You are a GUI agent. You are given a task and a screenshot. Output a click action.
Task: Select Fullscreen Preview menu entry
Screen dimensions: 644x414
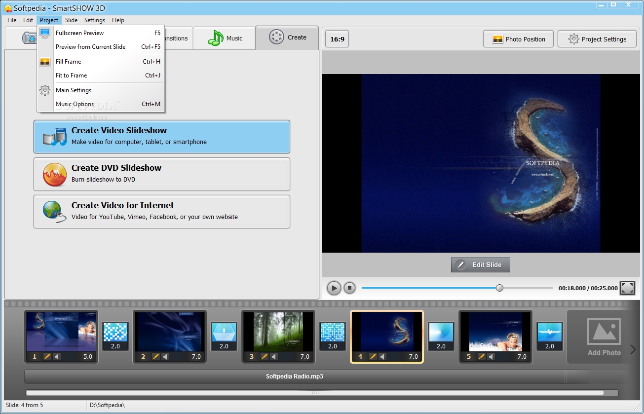101,33
